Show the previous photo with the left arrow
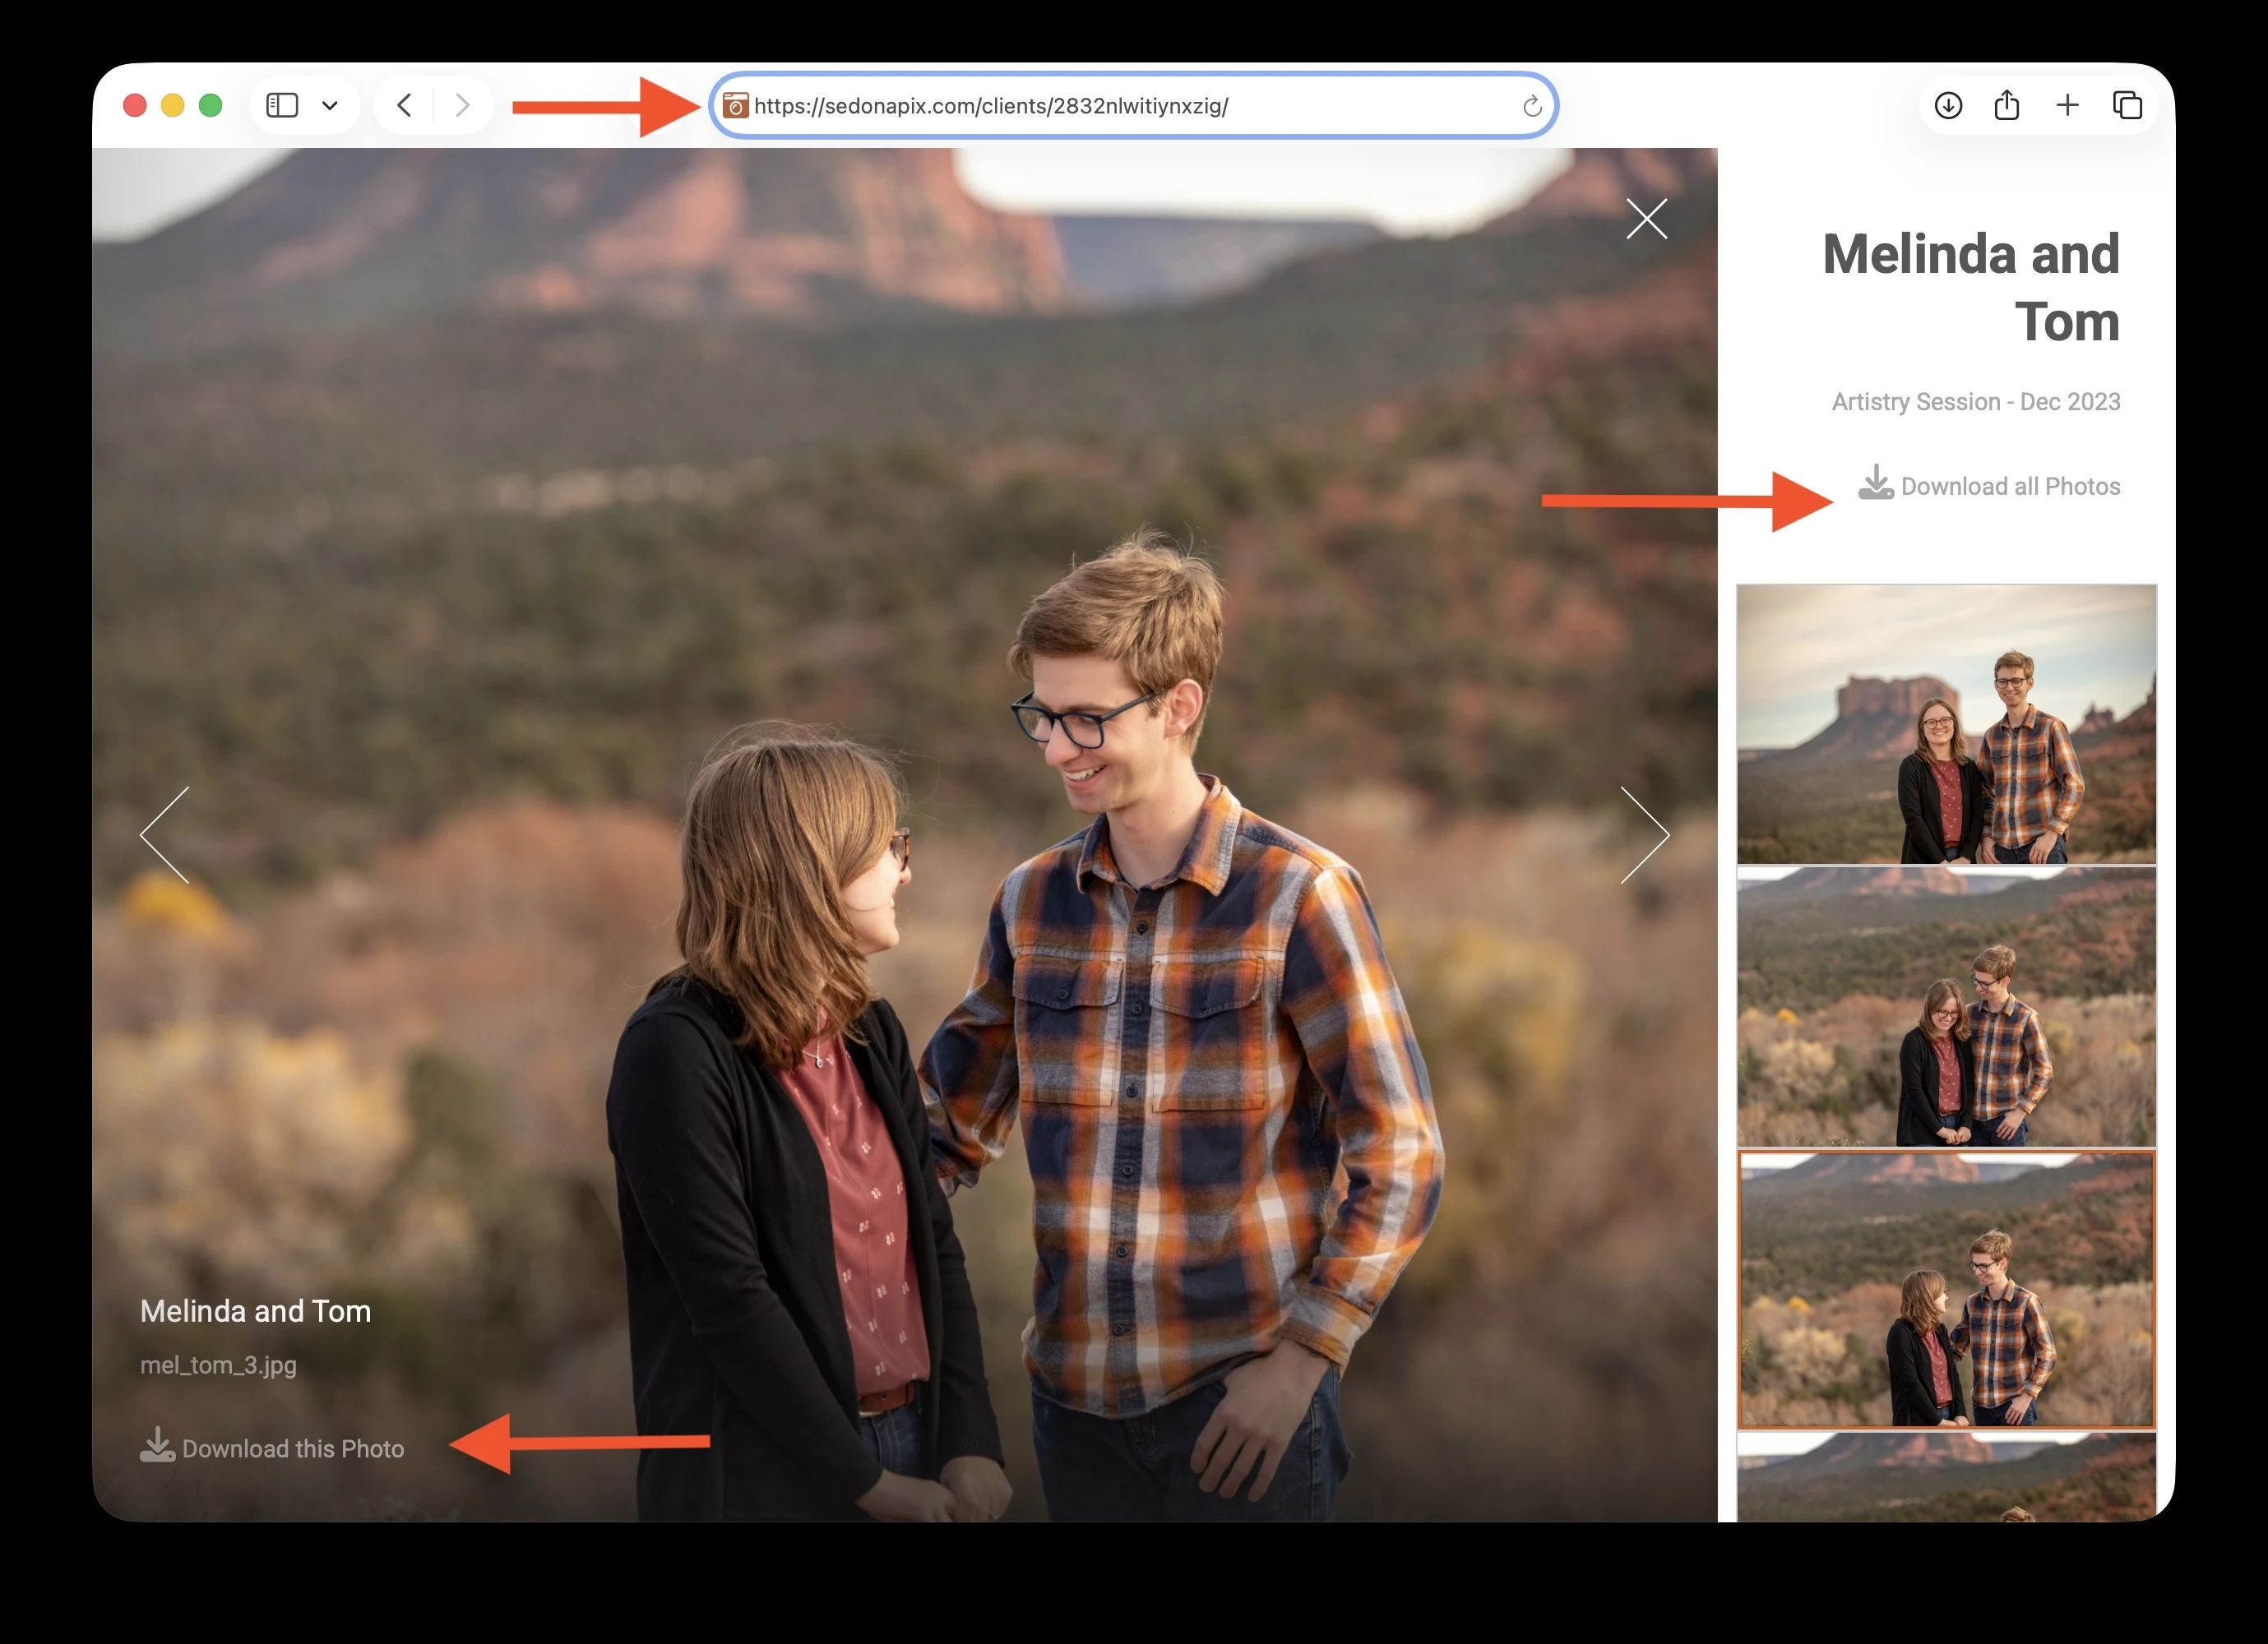2268x1644 pixels. pos(164,834)
